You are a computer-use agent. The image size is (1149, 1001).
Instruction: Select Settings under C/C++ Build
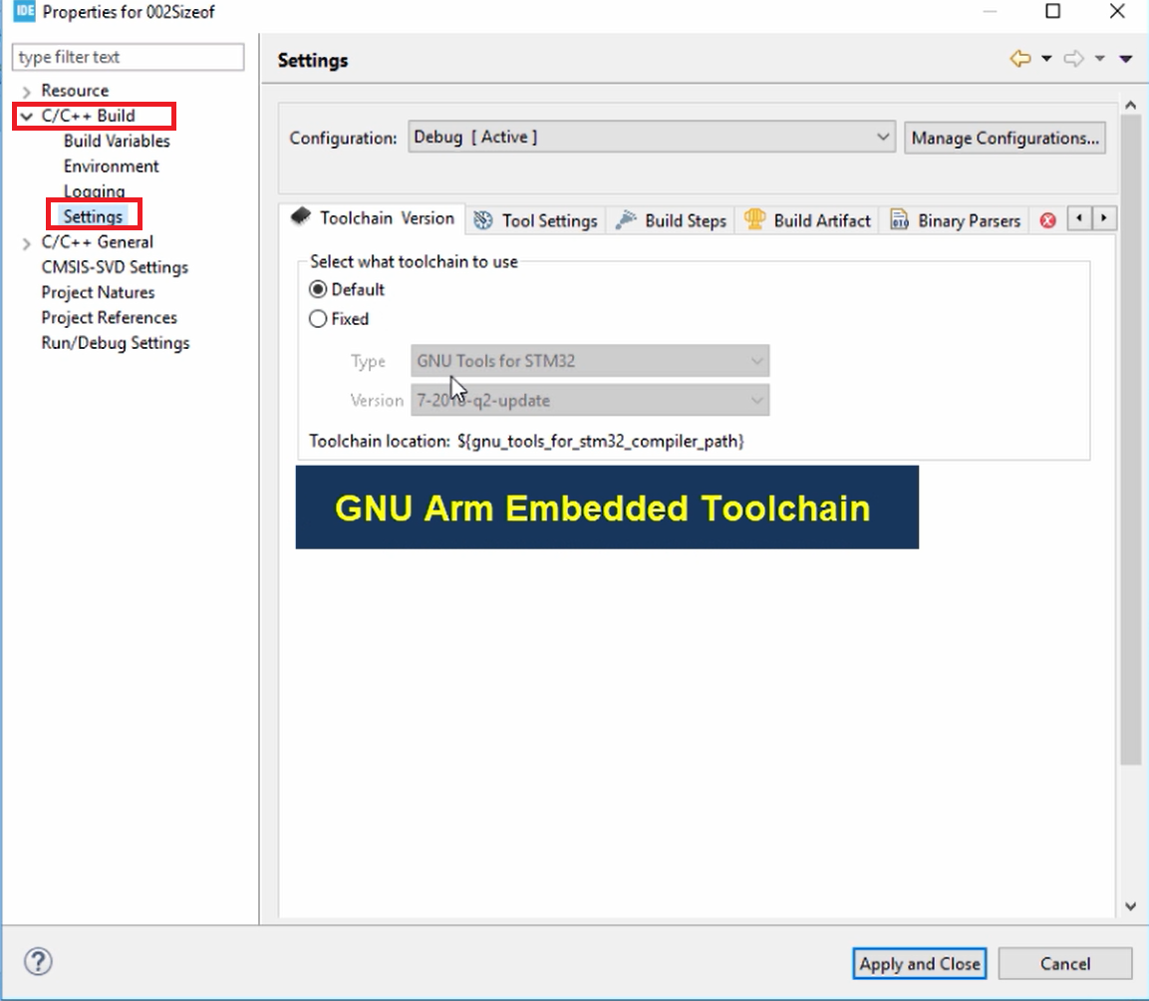pos(93,216)
